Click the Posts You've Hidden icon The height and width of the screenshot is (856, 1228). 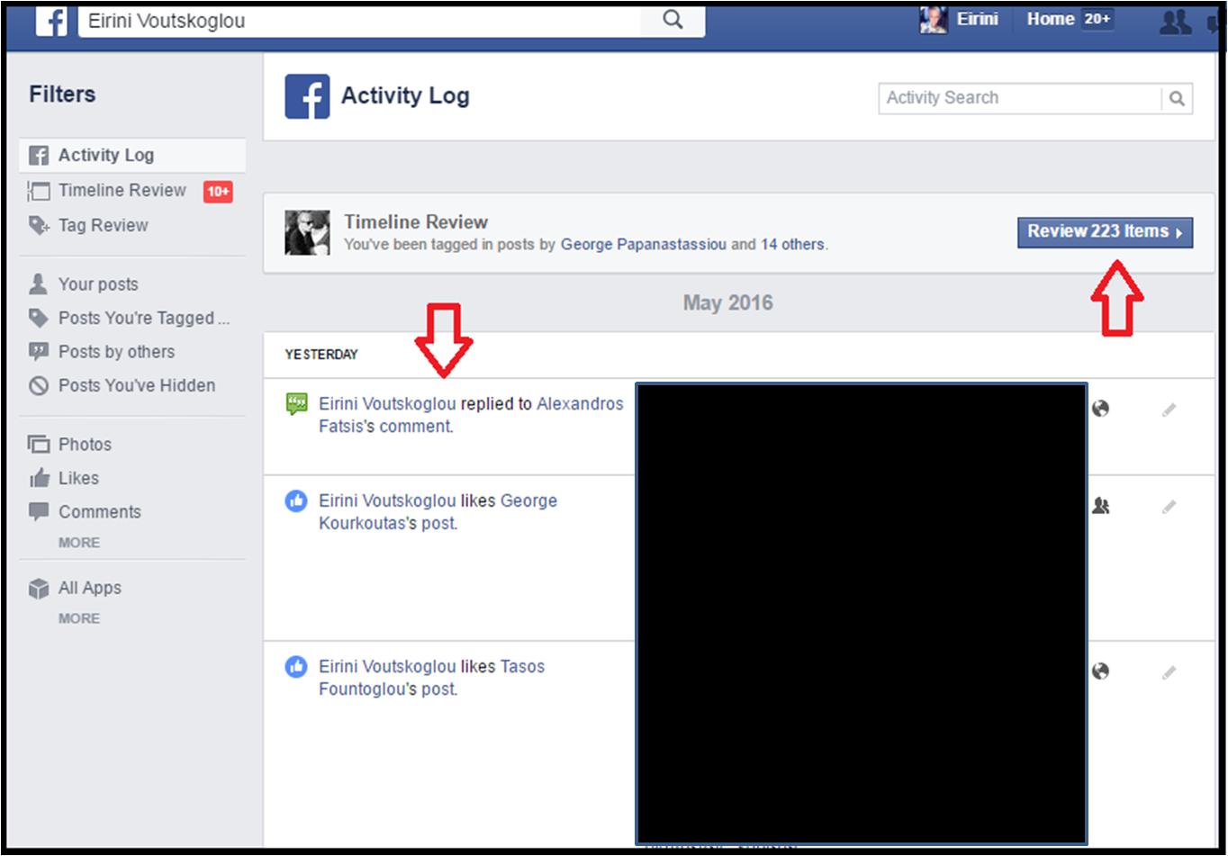point(38,385)
